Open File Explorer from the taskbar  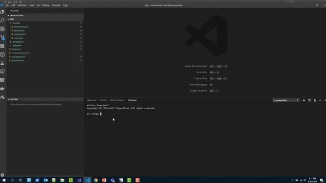click(62, 180)
